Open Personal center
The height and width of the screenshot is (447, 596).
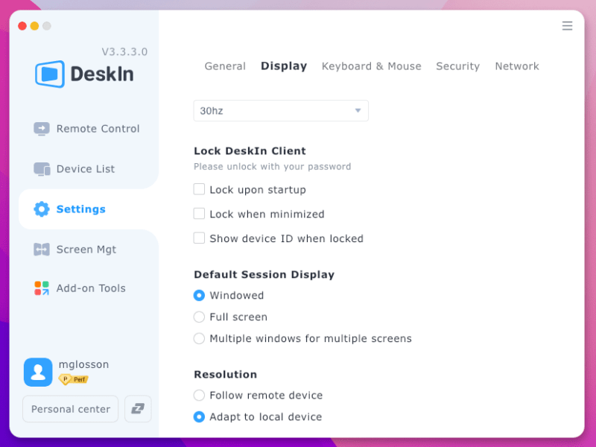tap(70, 408)
